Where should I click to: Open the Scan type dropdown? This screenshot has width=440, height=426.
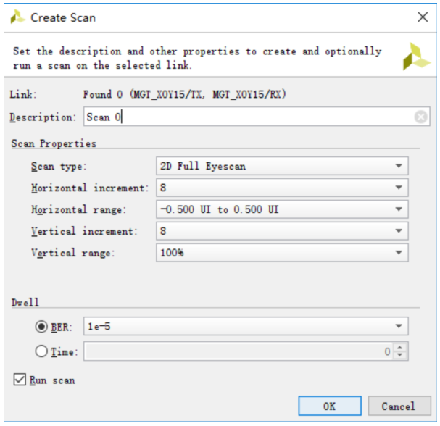(398, 166)
